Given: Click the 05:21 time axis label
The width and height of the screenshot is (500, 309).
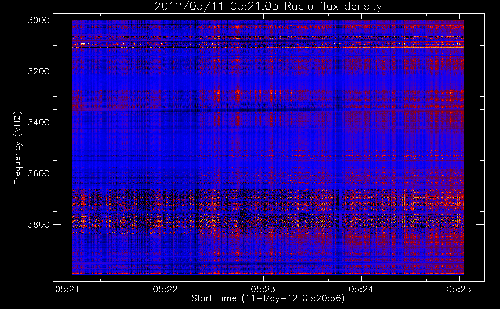Looking at the screenshot, I should tap(68, 289).
